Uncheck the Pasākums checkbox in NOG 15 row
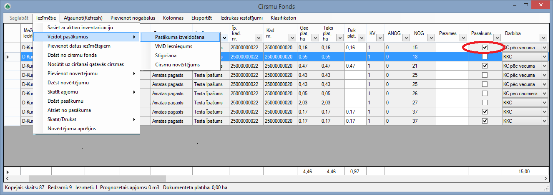The height and width of the screenshot is (195, 553). 485,47
